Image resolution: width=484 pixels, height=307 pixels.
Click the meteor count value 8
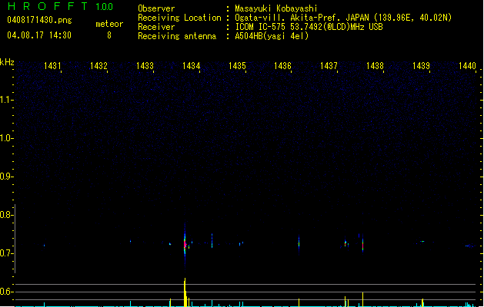[x=109, y=35]
